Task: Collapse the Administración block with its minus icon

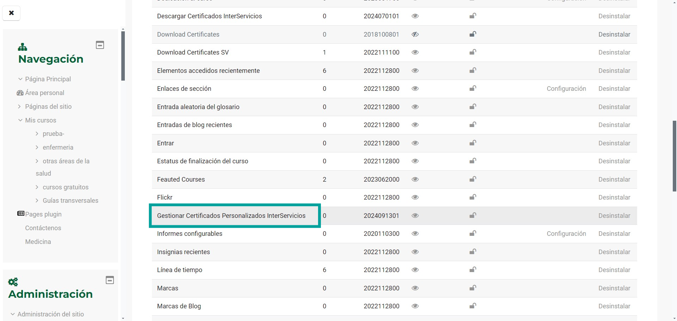Action: (x=110, y=280)
